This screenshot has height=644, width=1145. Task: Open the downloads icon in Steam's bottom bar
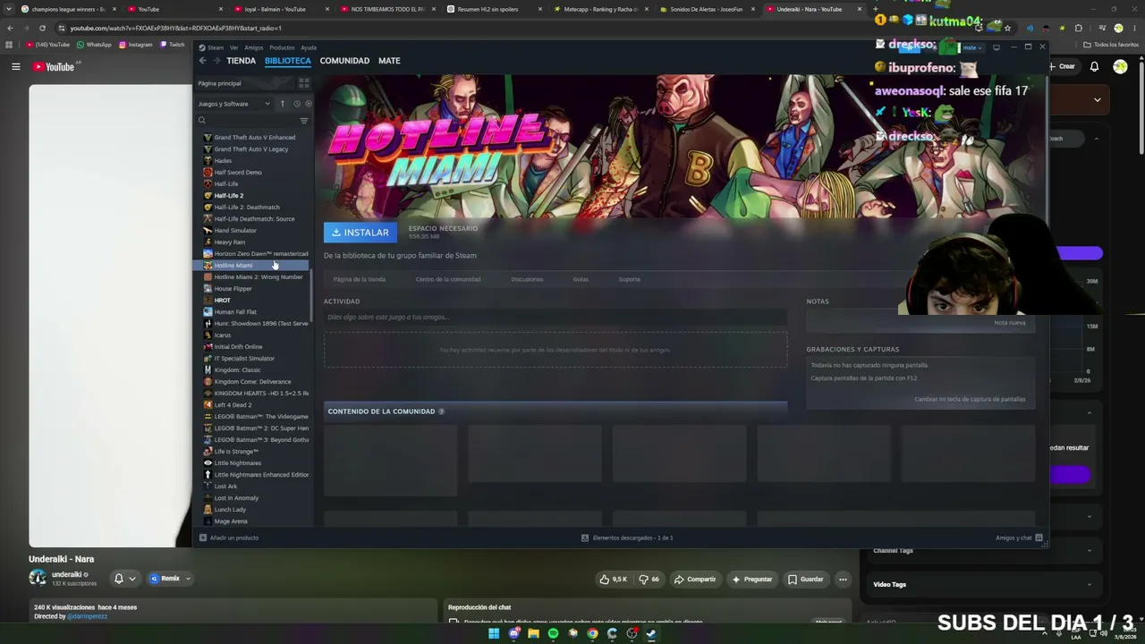tap(585, 538)
